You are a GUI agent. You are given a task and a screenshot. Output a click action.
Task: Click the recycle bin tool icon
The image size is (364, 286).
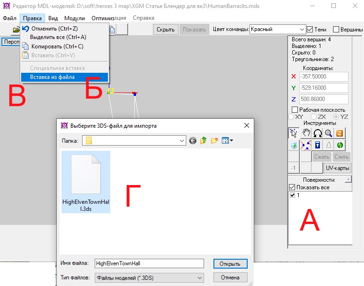pyautogui.click(x=294, y=146)
